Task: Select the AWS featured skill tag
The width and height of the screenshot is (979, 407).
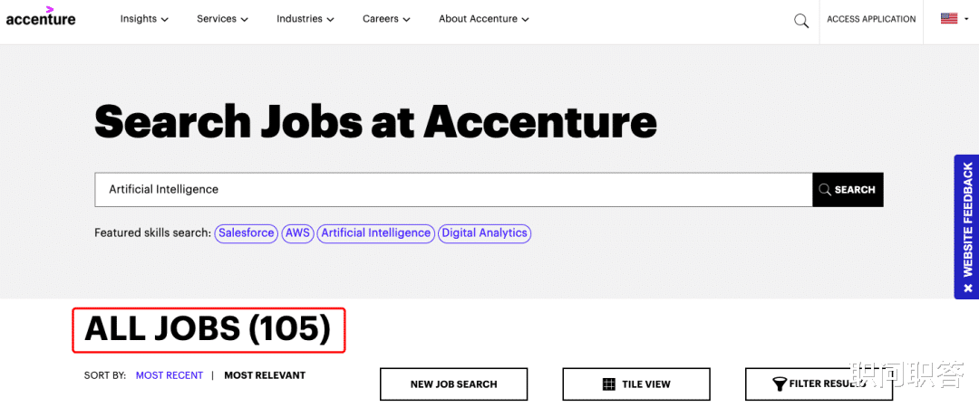Action: tap(297, 233)
